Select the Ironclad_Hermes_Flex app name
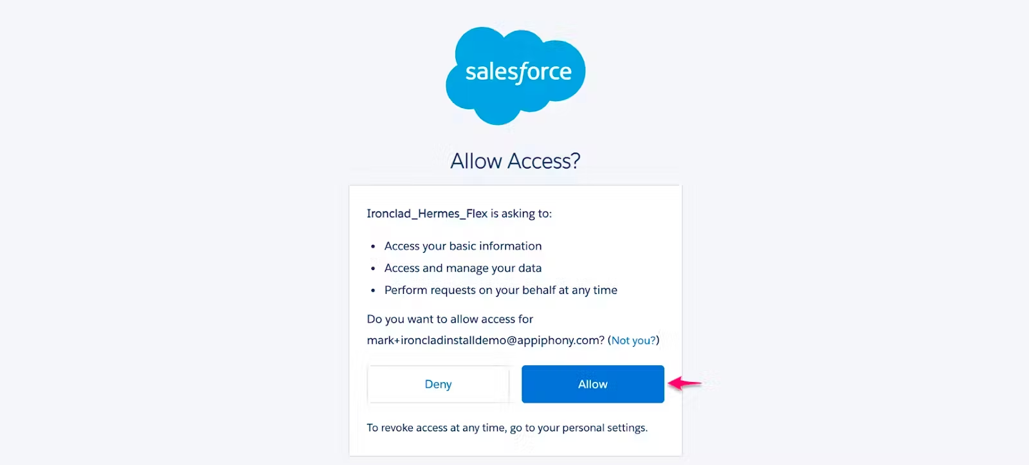 (427, 214)
